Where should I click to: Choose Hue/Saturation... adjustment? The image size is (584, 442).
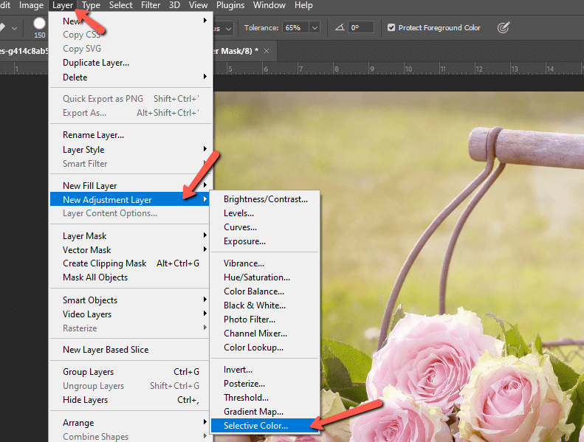coord(265,277)
